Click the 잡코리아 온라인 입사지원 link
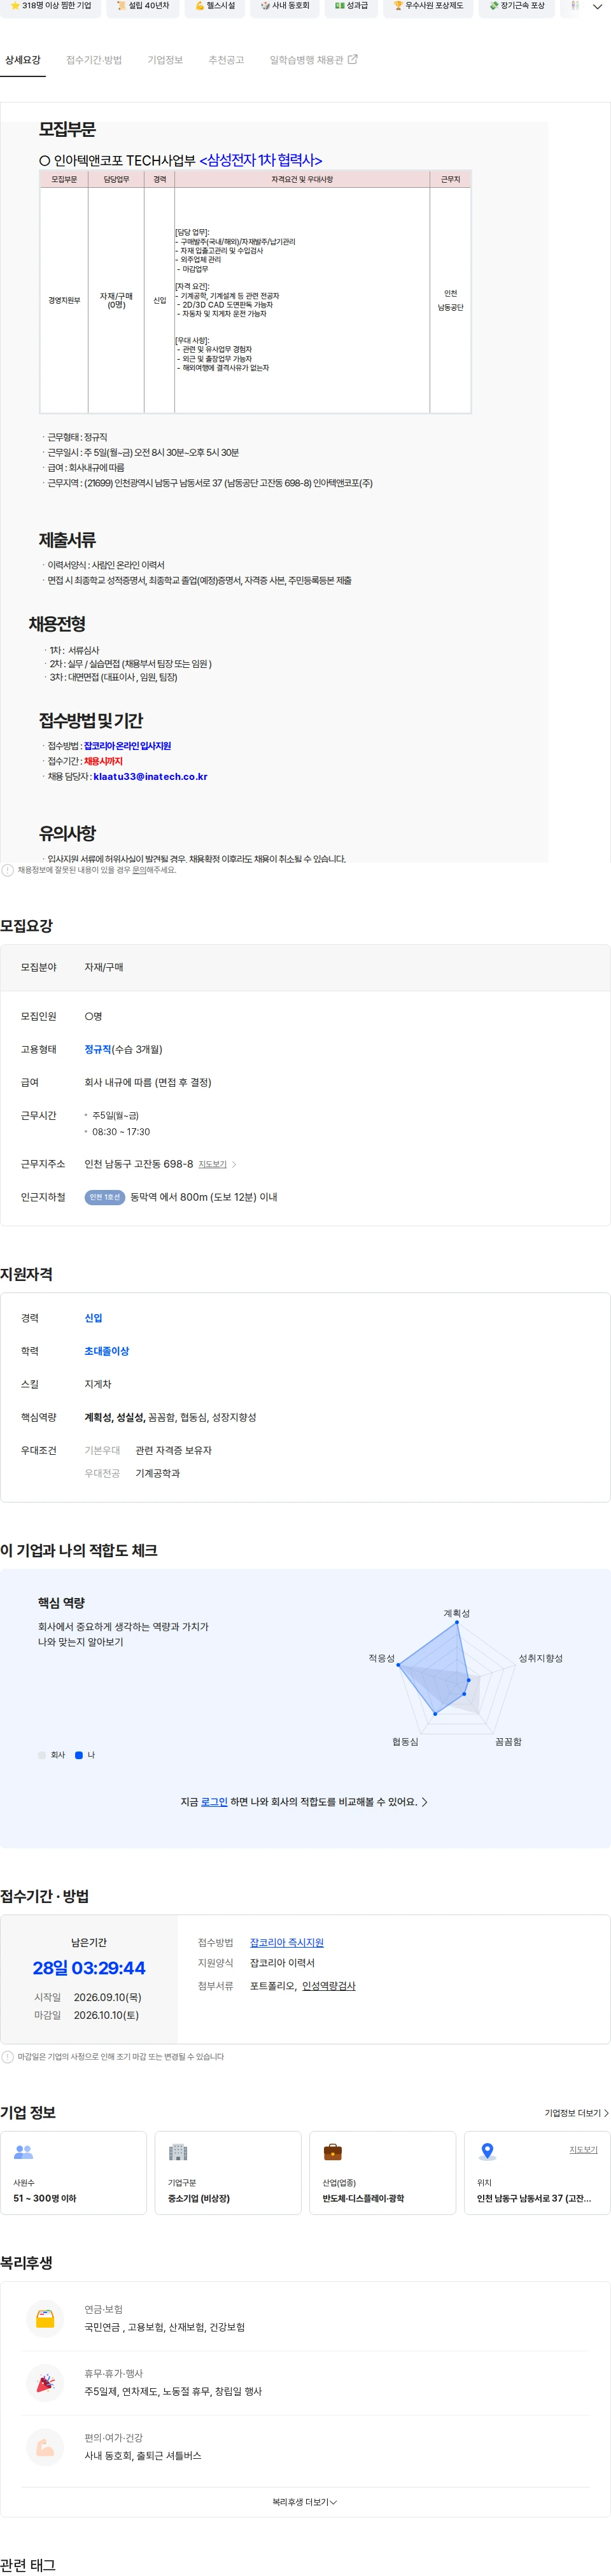 127,746
